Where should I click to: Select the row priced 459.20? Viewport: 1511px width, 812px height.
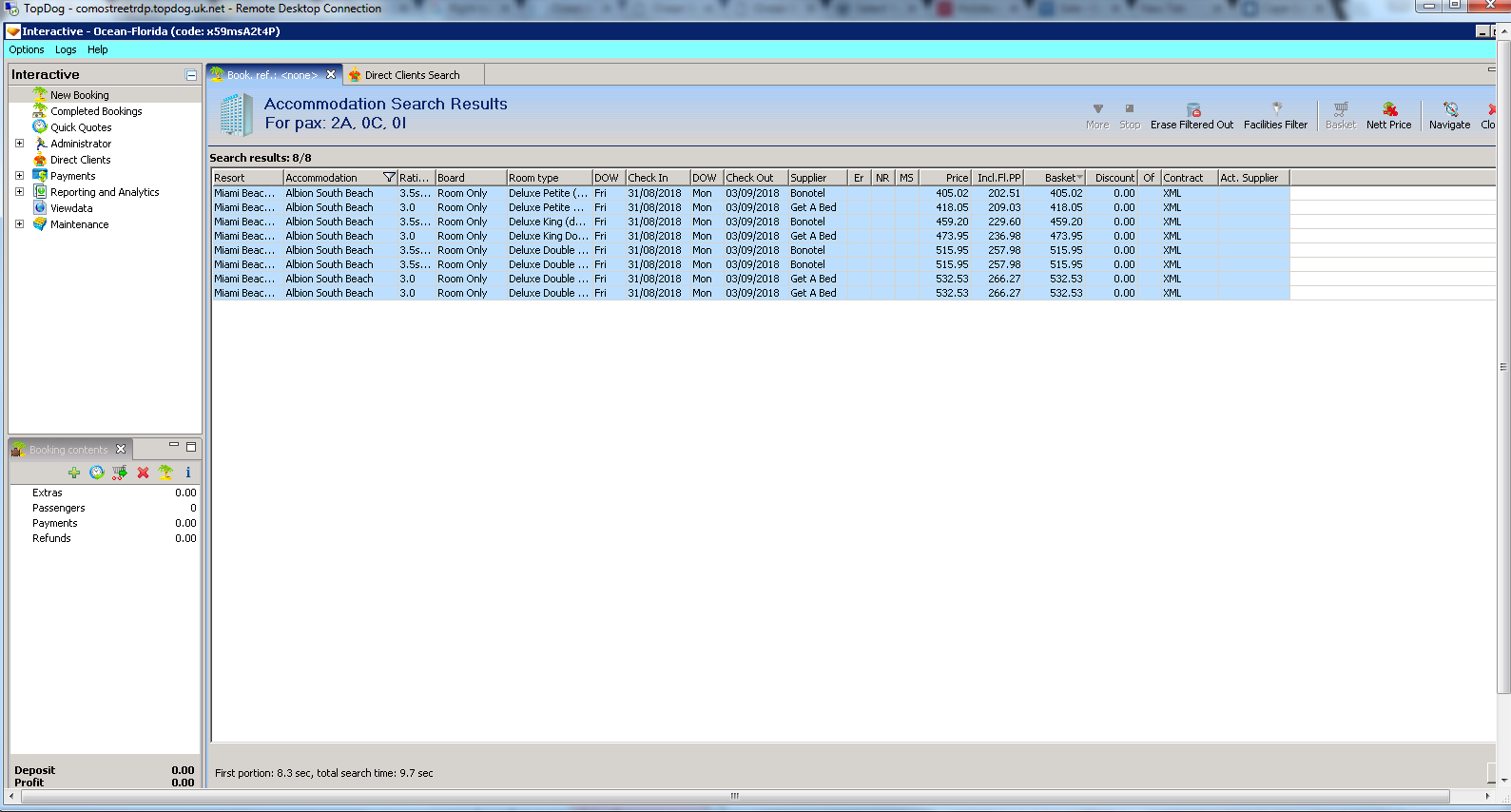750,222
